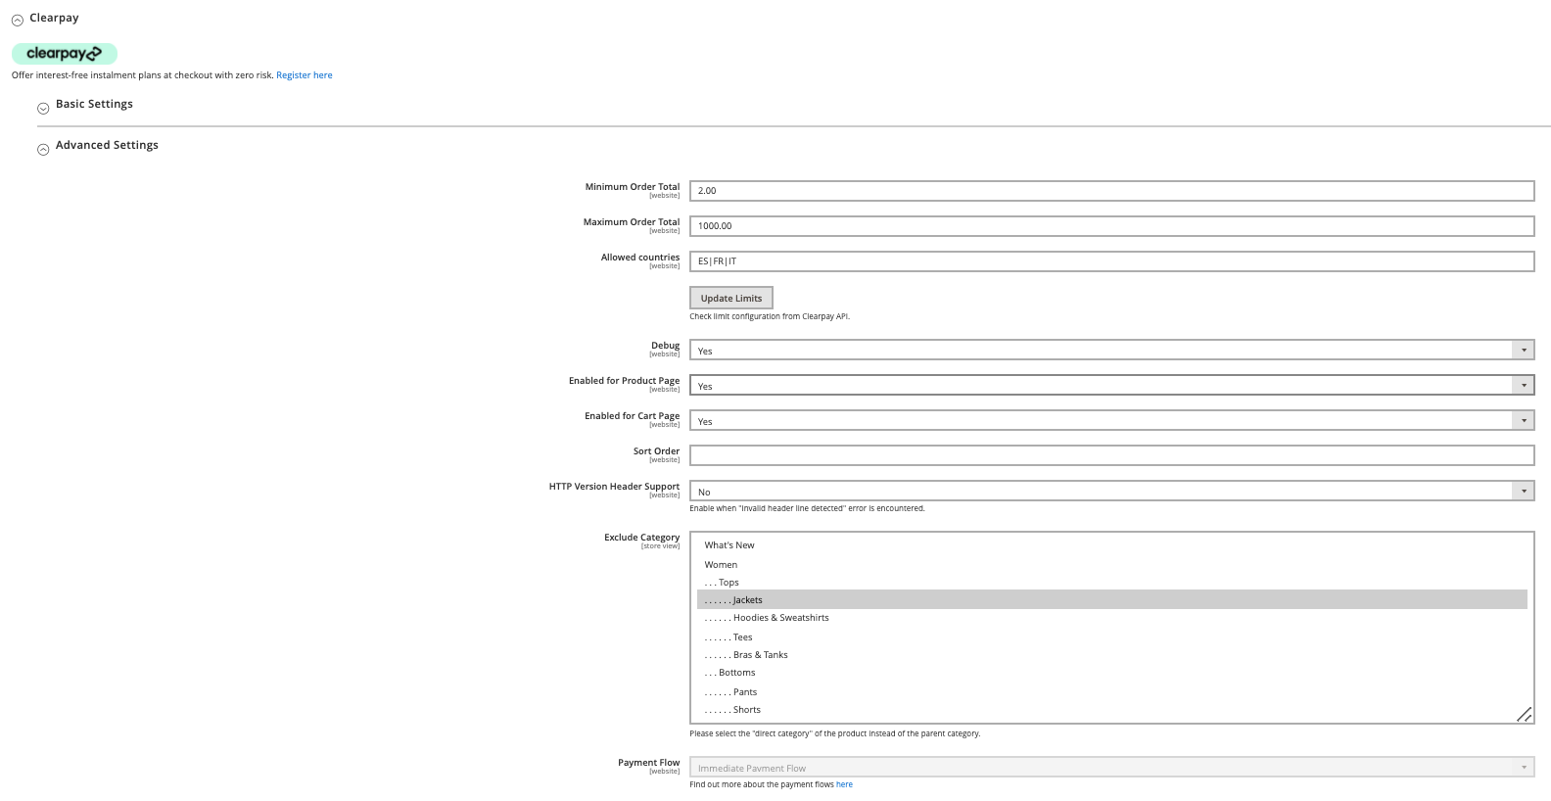Select the Pants category option
The height and width of the screenshot is (801, 1551).
pyautogui.click(x=1111, y=692)
